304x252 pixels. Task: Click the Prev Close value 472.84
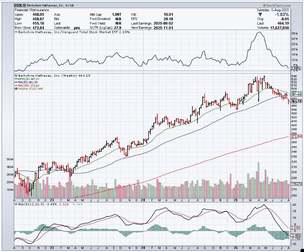tap(38, 28)
